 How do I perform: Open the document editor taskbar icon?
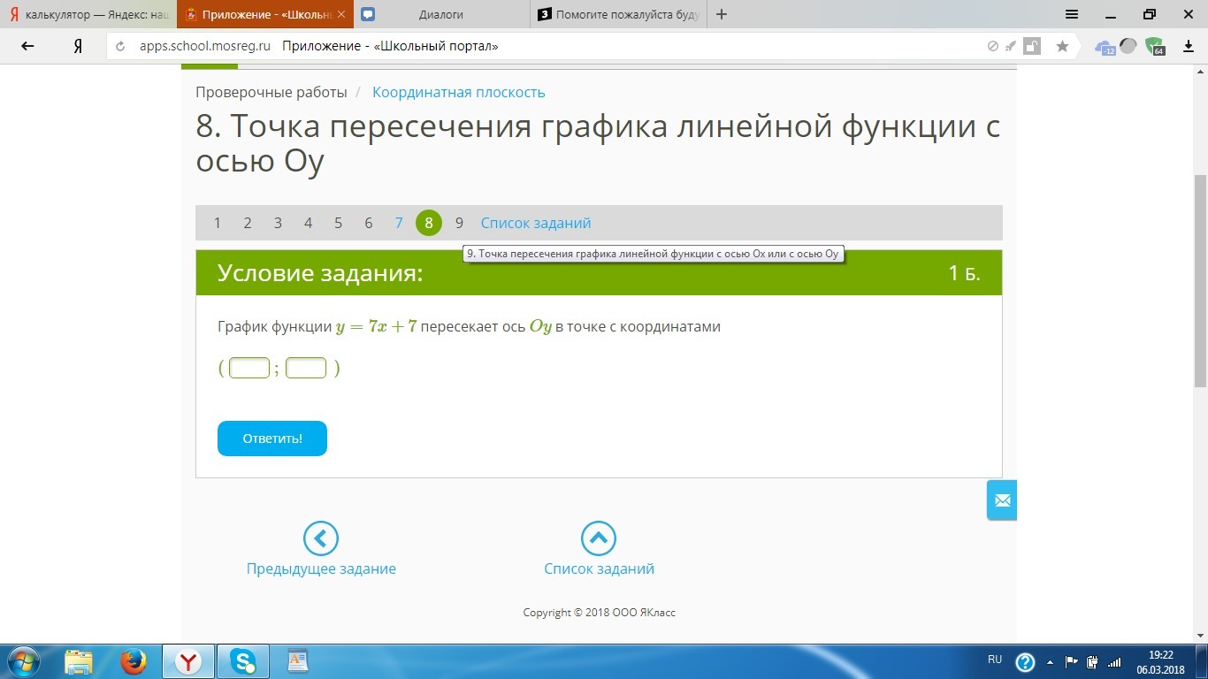298,661
